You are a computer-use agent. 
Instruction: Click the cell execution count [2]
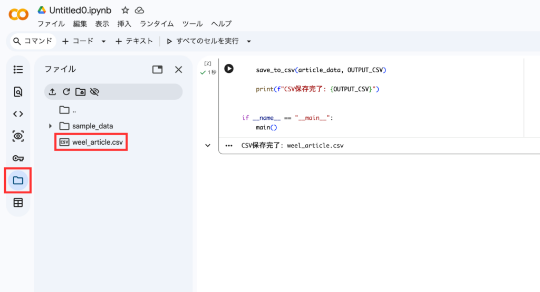(x=208, y=63)
